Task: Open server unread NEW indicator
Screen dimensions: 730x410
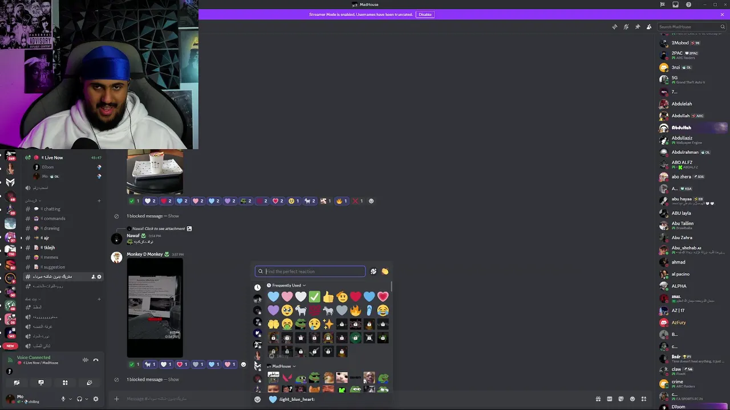Action: pos(10,346)
